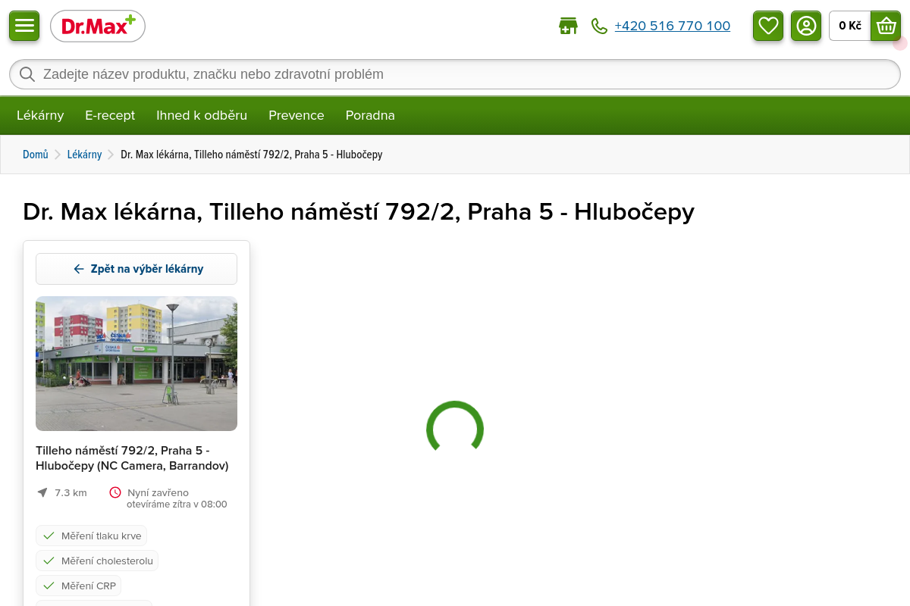910x606 pixels.
Task: Open the shopping basket
Action: (x=885, y=26)
